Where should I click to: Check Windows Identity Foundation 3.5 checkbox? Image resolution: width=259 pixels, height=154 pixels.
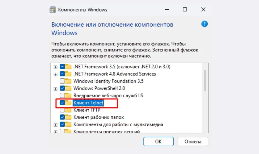coord(62,81)
